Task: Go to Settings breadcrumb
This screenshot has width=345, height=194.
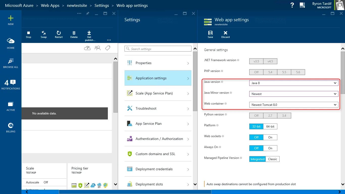Action: click(x=102, y=5)
